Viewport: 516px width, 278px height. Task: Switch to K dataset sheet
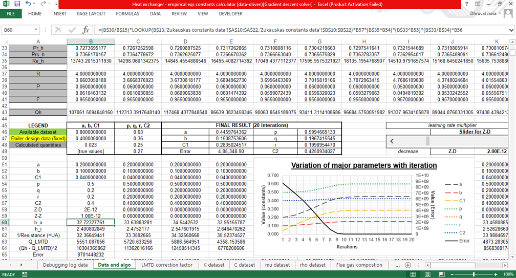[213, 265]
